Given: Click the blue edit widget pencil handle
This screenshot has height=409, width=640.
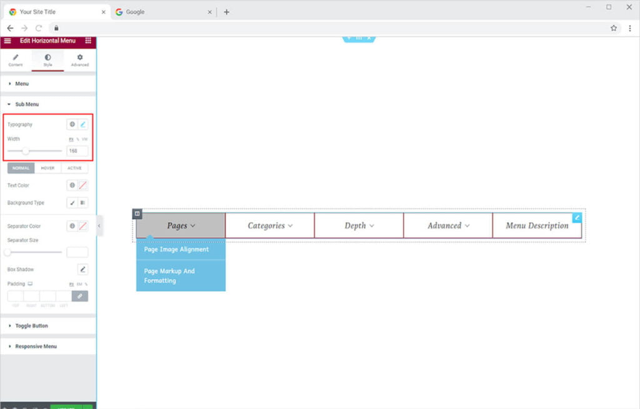Looking at the screenshot, I should coord(577,217).
